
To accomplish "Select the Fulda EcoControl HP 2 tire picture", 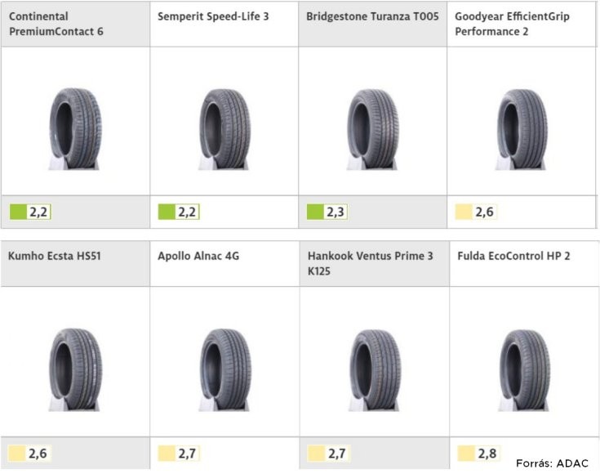I will tap(525, 370).
